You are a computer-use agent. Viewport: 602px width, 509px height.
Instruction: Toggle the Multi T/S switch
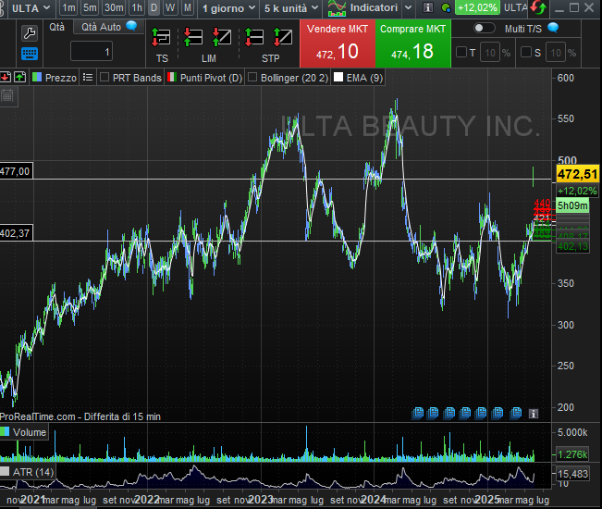click(x=484, y=28)
